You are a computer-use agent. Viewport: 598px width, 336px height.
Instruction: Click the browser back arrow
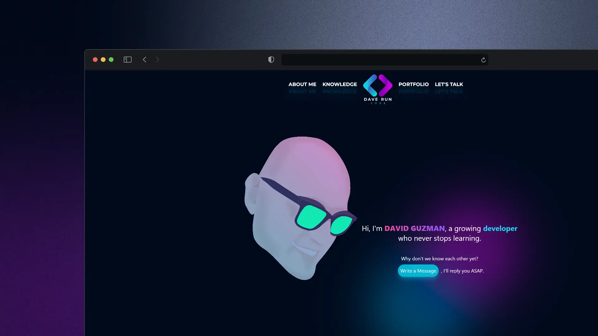click(145, 59)
